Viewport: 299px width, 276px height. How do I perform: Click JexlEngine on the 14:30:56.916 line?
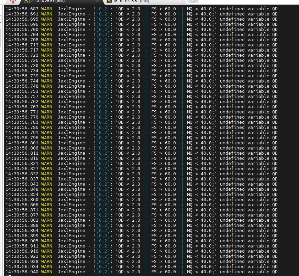(x=71, y=251)
